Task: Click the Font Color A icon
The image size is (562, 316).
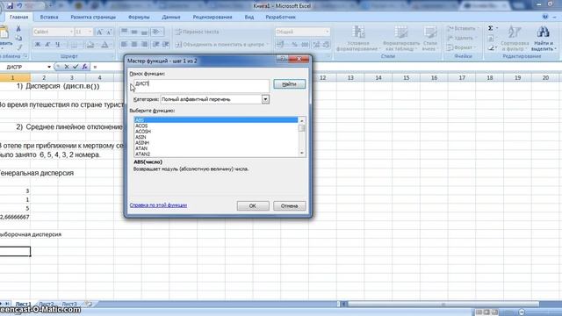Action: (105, 45)
